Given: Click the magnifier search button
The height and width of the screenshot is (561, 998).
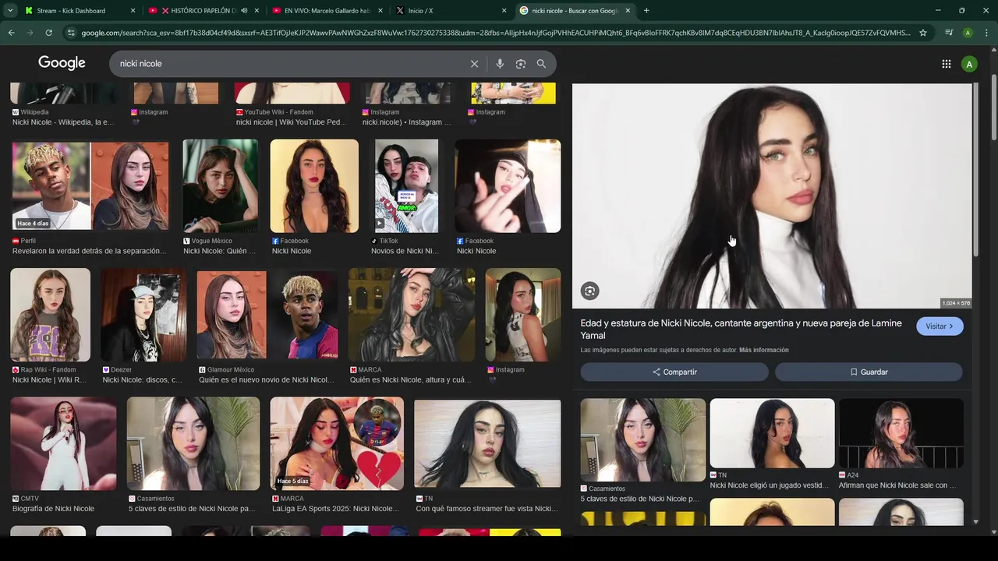Looking at the screenshot, I should click(541, 64).
